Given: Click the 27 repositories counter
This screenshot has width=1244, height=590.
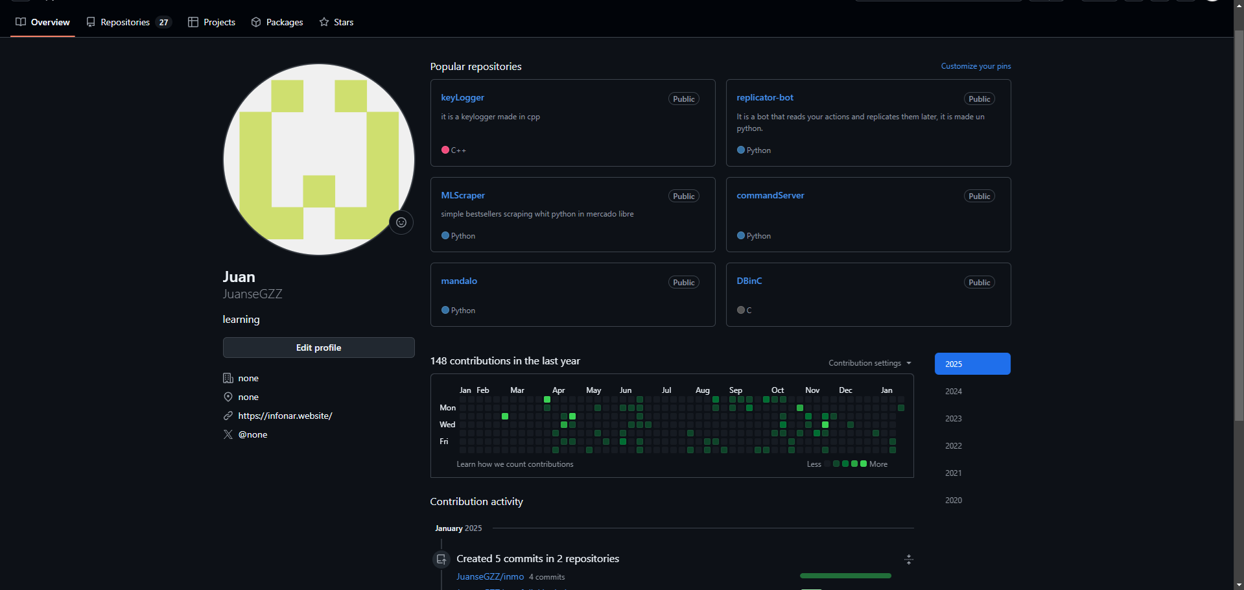Looking at the screenshot, I should [163, 22].
